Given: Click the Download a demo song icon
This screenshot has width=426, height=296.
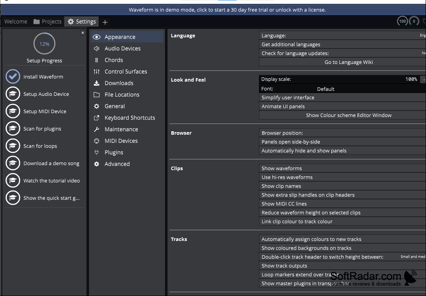Looking at the screenshot, I should (13, 163).
